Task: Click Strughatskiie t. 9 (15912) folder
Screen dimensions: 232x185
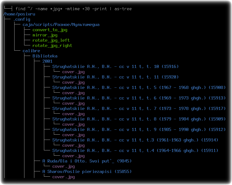Action: click(139, 130)
